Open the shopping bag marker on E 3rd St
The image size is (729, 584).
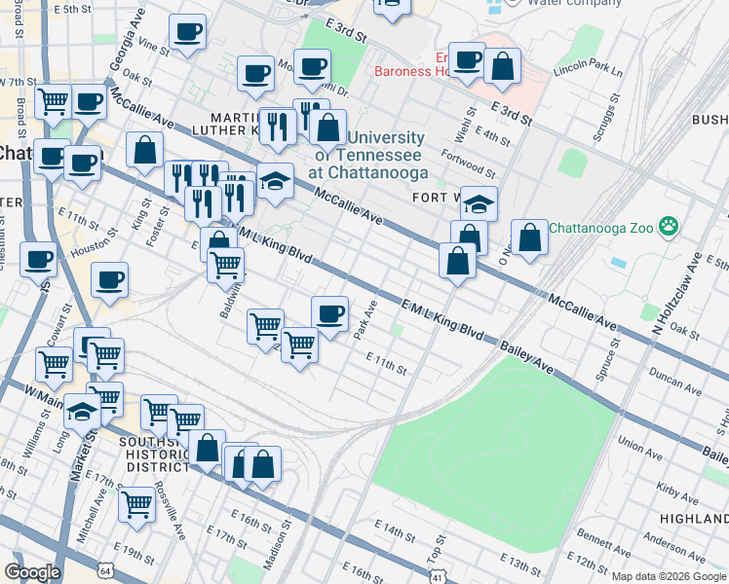[502, 68]
